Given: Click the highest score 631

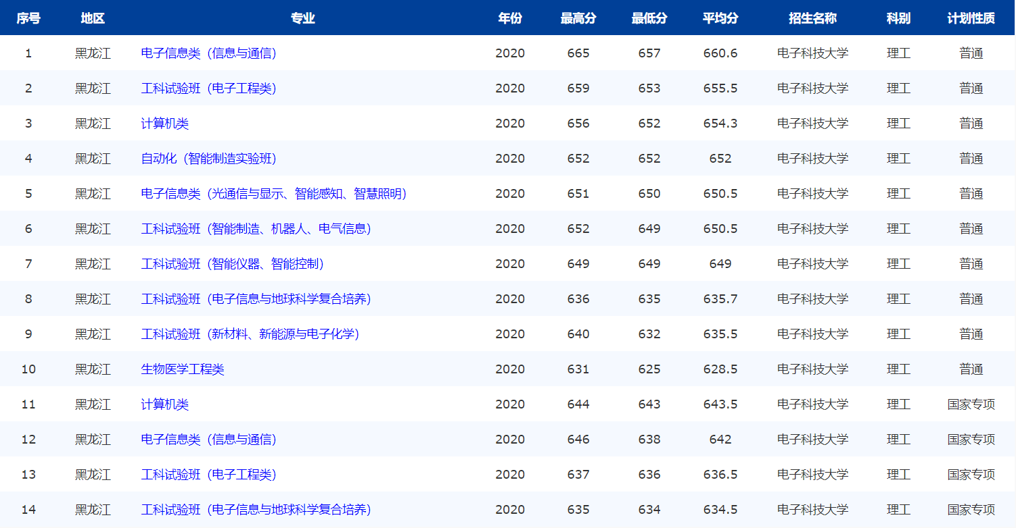Looking at the screenshot, I should coord(578,369).
